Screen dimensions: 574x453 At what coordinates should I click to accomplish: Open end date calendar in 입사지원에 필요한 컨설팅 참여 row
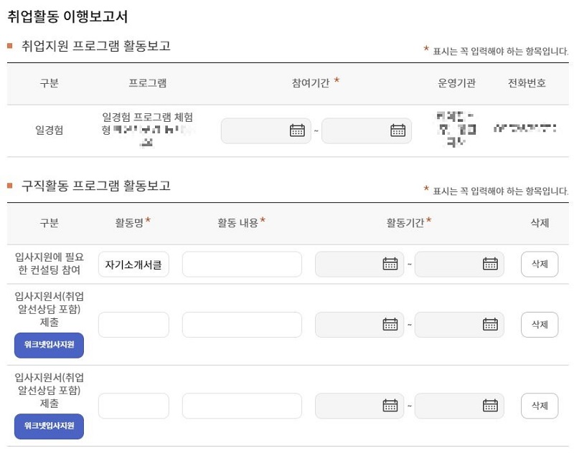tap(490, 264)
